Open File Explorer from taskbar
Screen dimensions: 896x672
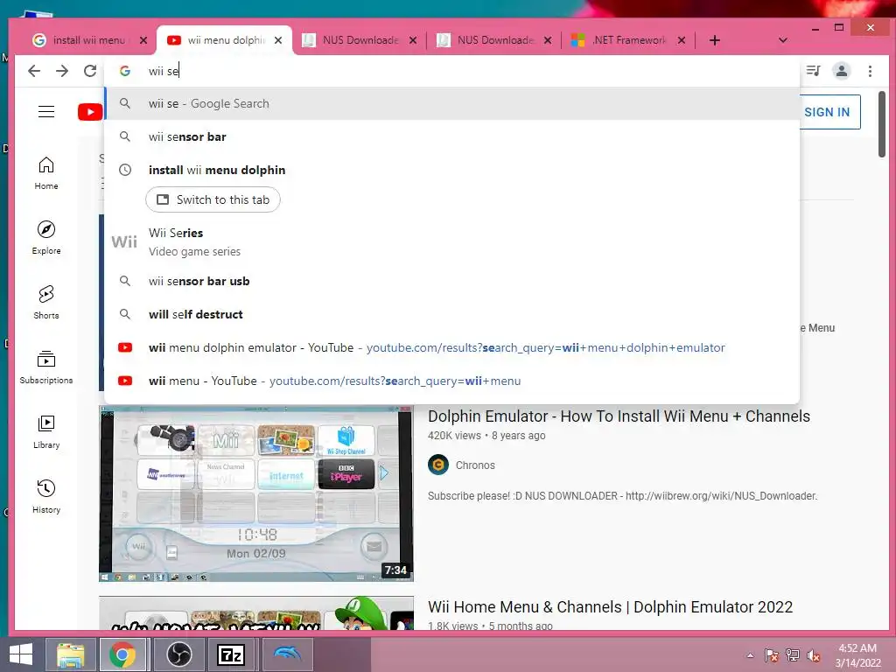pyautogui.click(x=70, y=654)
